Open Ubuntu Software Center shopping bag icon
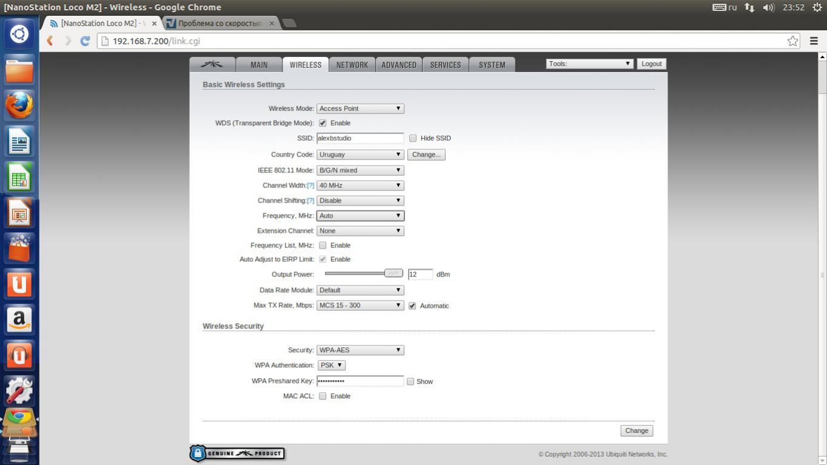The height and width of the screenshot is (465, 827). pos(19,249)
